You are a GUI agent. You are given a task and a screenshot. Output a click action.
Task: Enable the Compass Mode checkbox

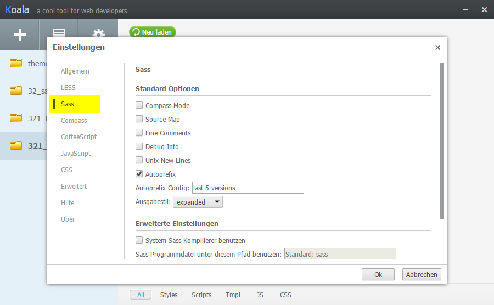139,105
